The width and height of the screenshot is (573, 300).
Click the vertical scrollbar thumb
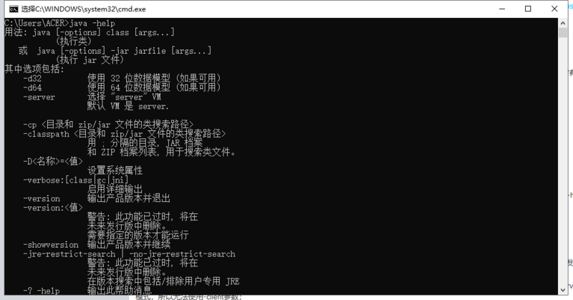point(563,32)
